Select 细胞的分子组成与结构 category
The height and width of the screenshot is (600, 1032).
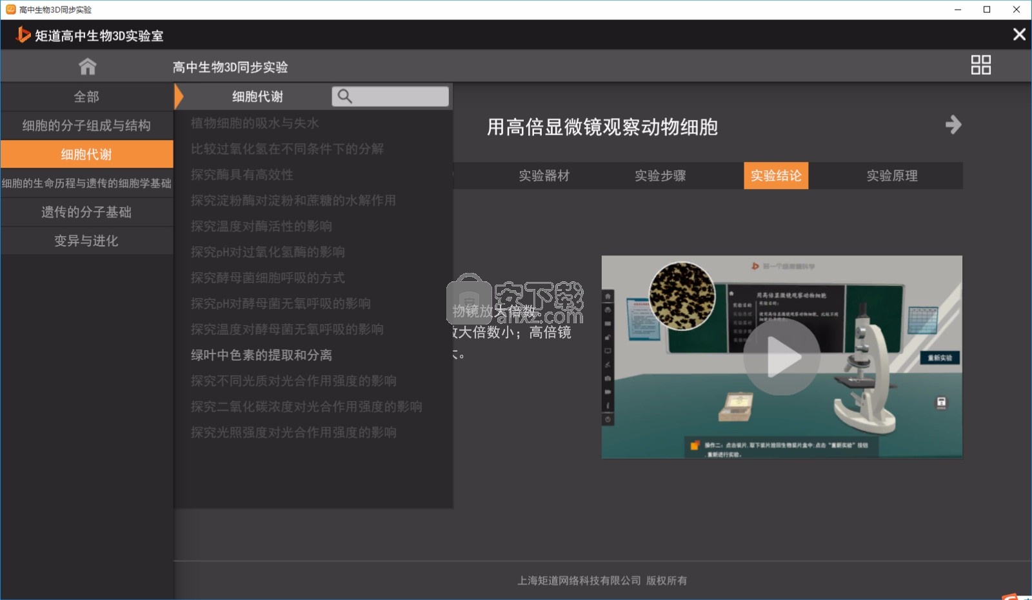86,126
